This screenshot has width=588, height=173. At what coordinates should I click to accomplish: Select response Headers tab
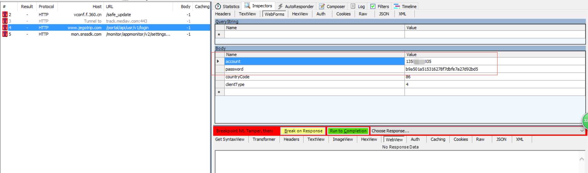(291, 139)
